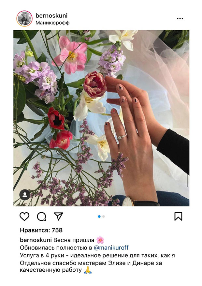202x286 pixels.
Task: Tap the 'Весна пришла' caption text
Action: pos(74,240)
